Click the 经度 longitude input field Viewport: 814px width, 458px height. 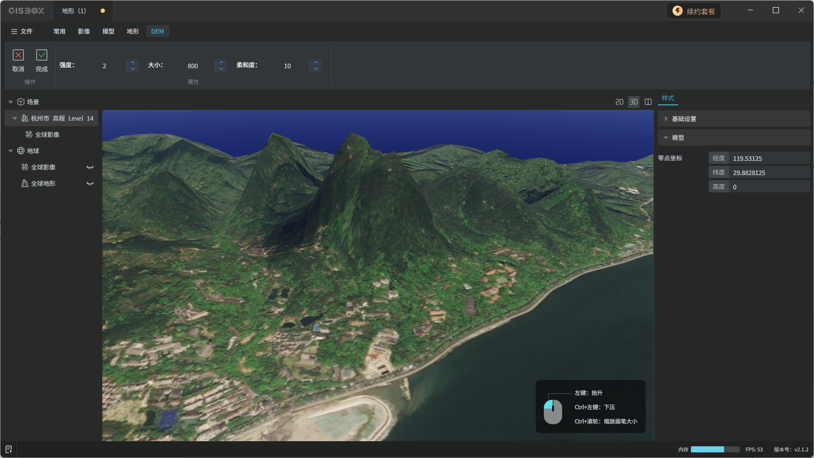click(x=768, y=158)
